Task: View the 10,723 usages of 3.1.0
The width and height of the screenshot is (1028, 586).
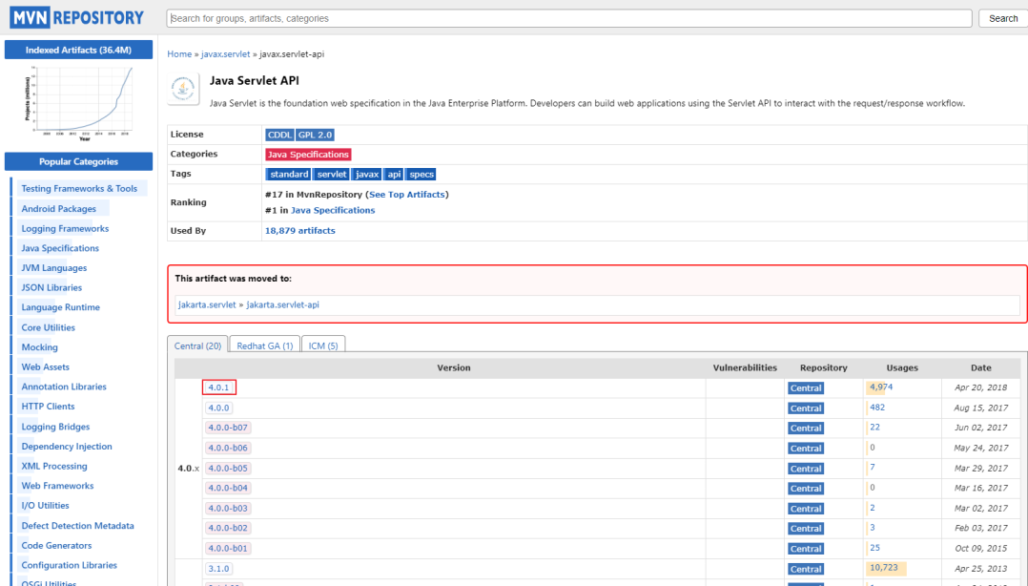Action: [884, 567]
